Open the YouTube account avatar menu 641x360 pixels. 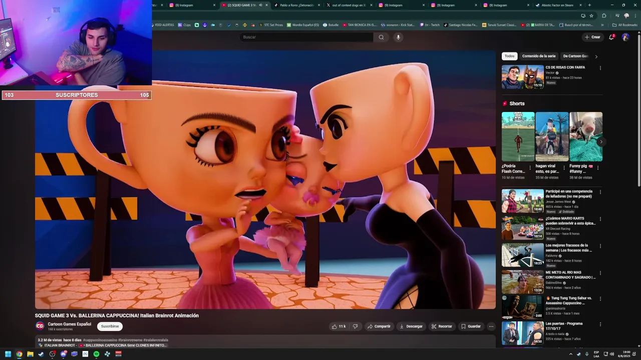[x=625, y=37]
